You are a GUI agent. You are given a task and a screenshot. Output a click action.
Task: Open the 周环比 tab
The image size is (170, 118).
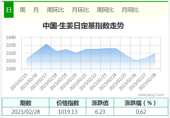(55, 10)
